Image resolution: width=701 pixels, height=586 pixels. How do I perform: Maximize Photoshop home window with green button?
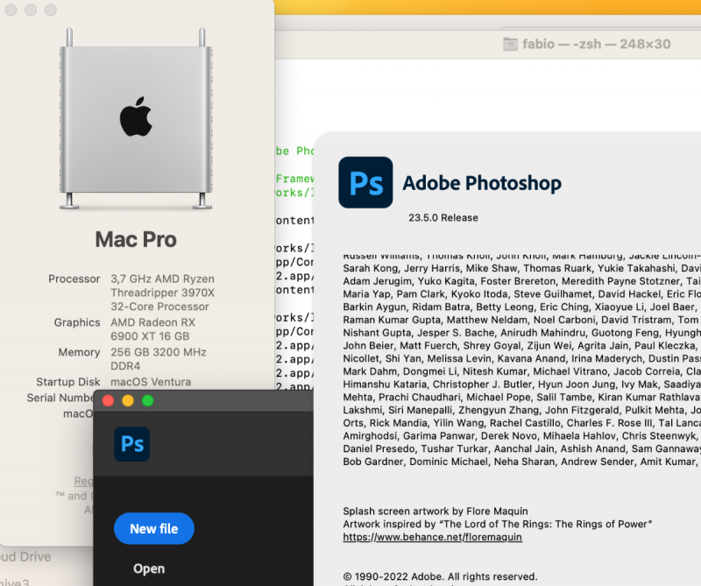coord(147,400)
